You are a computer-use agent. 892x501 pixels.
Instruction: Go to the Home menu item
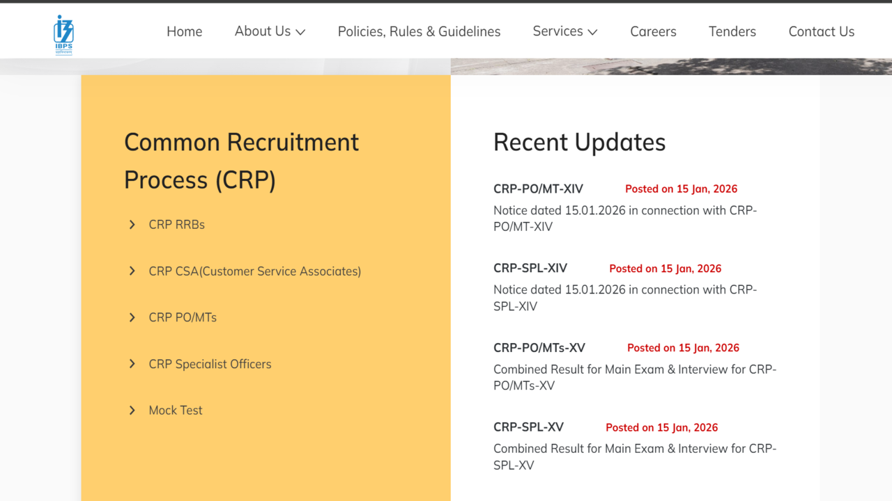click(184, 31)
